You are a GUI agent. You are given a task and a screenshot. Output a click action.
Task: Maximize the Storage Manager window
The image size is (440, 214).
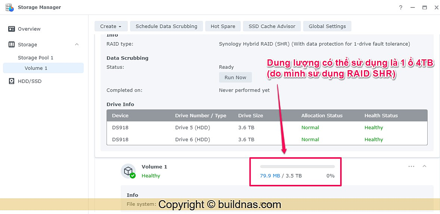click(x=425, y=7)
